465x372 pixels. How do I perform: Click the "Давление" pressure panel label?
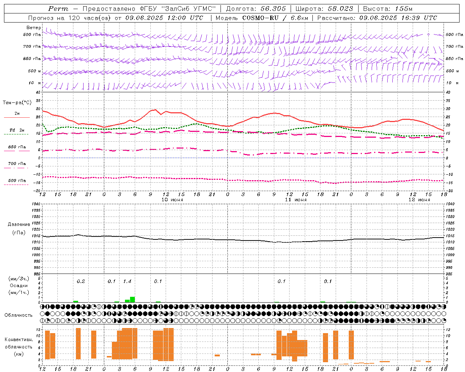point(19,225)
